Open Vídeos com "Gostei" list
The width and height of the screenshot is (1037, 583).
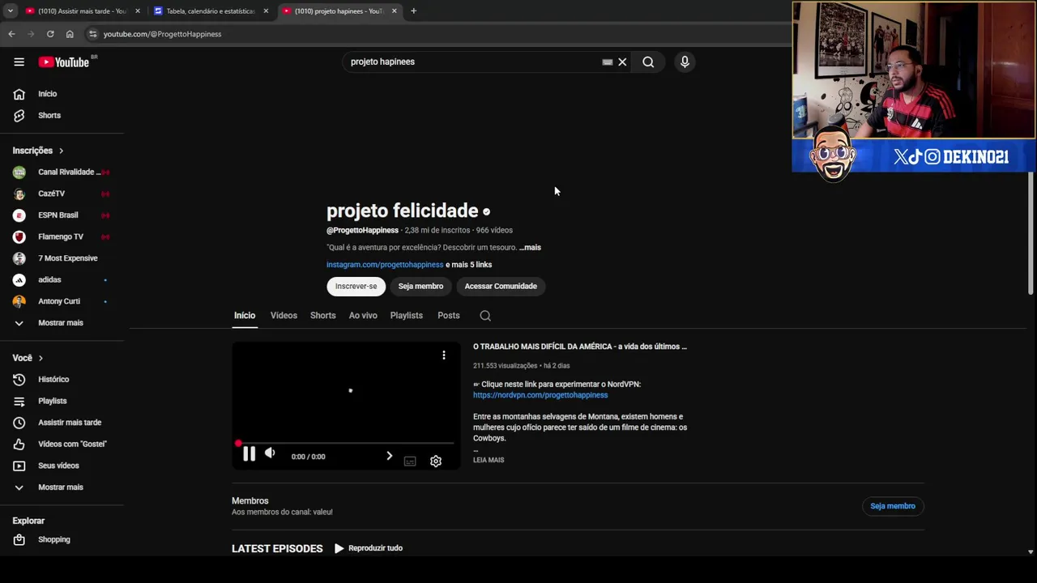[x=62, y=444]
